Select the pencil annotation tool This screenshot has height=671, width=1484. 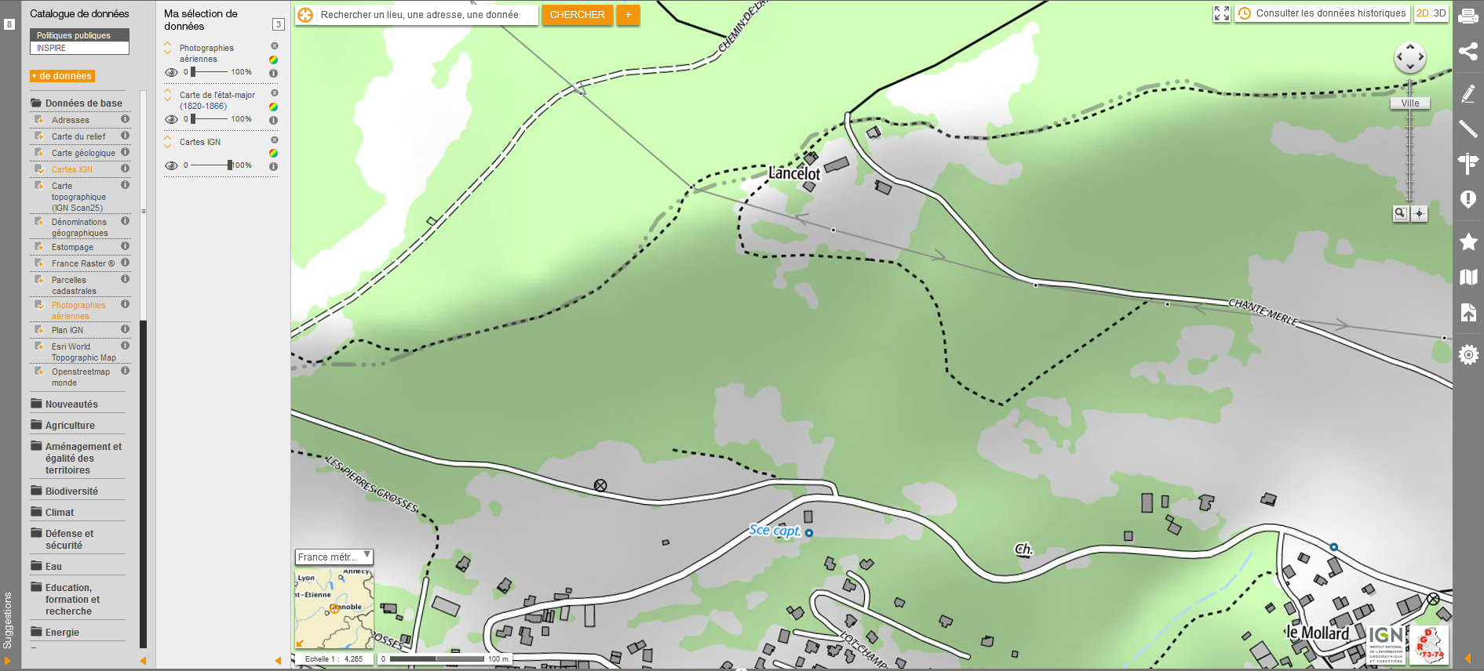coord(1468,93)
